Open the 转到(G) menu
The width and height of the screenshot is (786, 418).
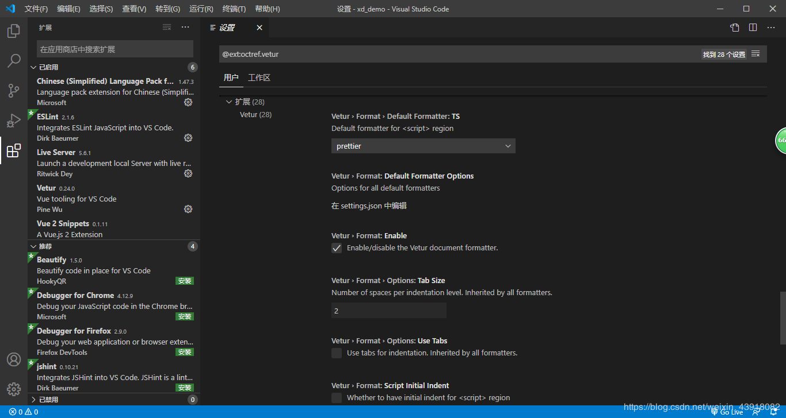point(167,9)
